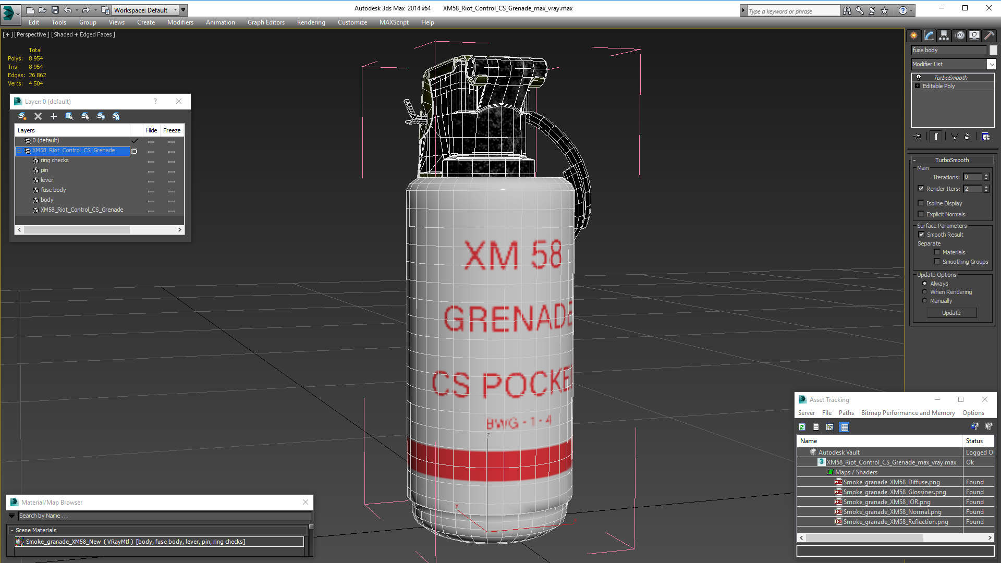Uncheck the Smooth Result checkbox
Screen dimensions: 1001x563
point(921,235)
